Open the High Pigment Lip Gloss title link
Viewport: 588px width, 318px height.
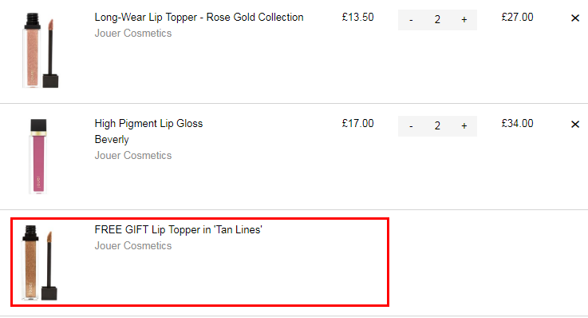[148, 124]
